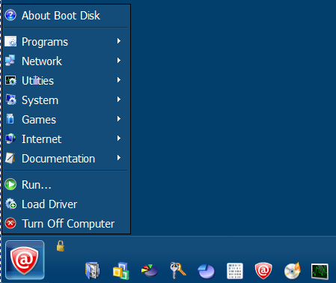Click the green Run play icon
The image size is (336, 283).
point(10,184)
